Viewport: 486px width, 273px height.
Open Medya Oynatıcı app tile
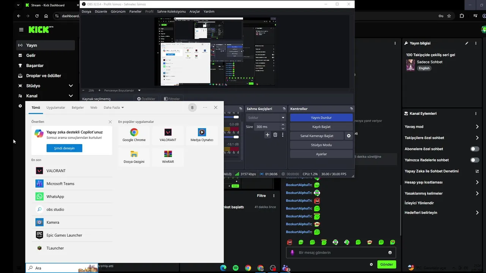pyautogui.click(x=202, y=135)
